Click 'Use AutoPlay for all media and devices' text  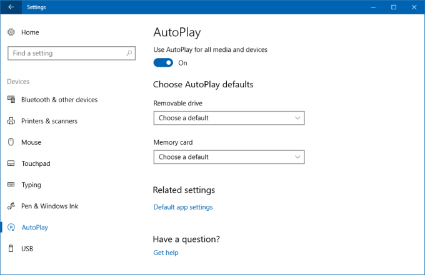(211, 50)
